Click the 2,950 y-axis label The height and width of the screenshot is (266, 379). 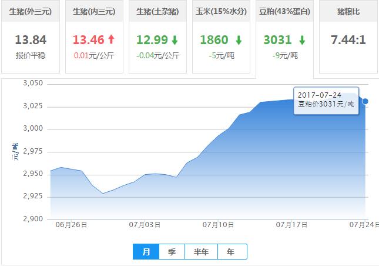33,174
